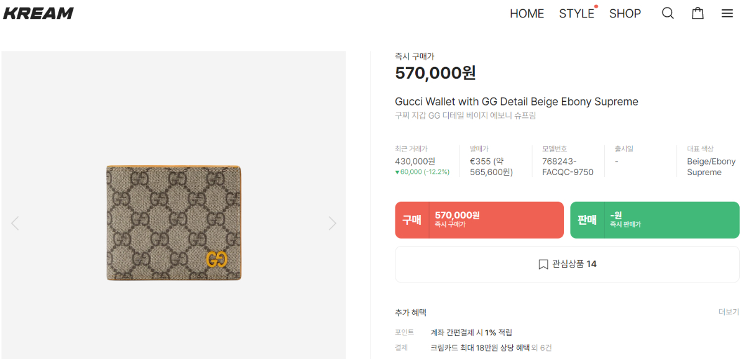
Task: Show previous product image arrow
Action: tap(15, 223)
